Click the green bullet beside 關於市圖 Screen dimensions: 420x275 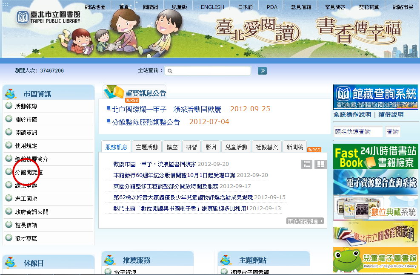[x=9, y=119]
